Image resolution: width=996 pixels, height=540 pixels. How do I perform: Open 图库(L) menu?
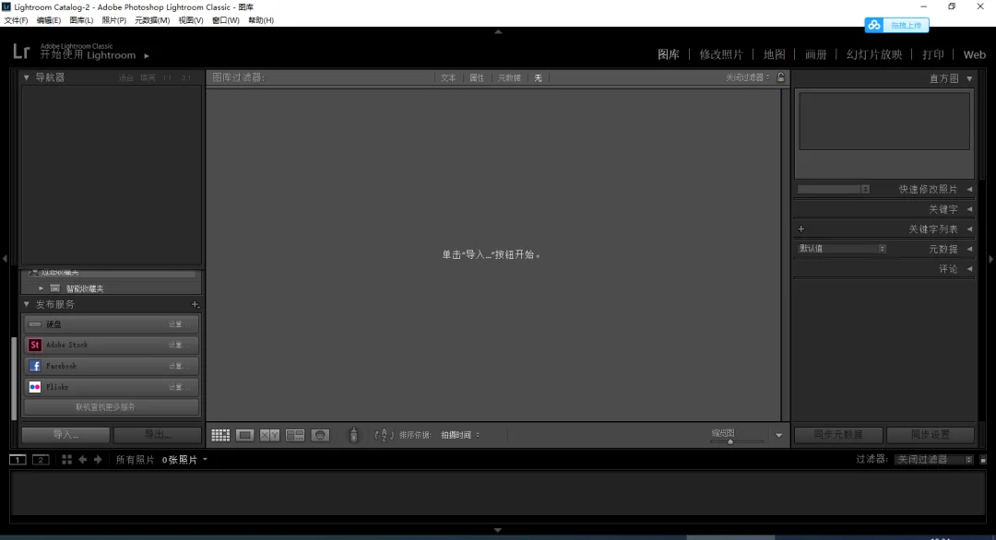pyautogui.click(x=81, y=20)
